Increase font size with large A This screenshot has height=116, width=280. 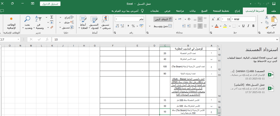(218, 19)
